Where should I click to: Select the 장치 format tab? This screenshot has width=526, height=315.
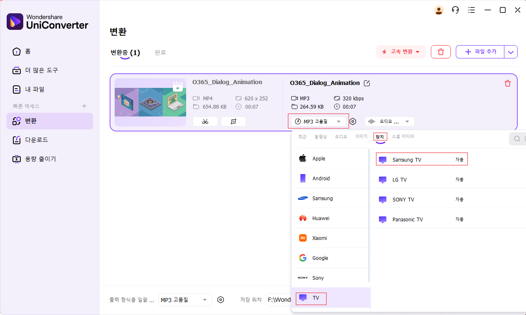(x=380, y=137)
